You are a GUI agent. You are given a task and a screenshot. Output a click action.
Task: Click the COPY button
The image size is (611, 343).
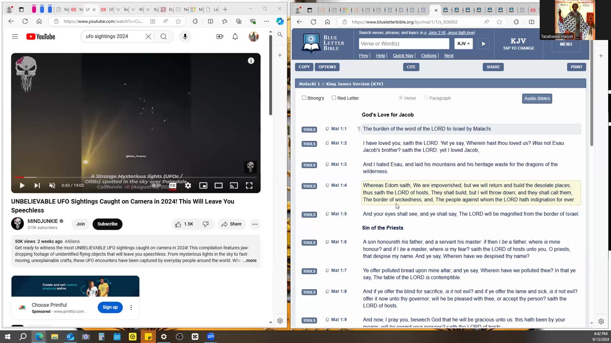(x=304, y=67)
